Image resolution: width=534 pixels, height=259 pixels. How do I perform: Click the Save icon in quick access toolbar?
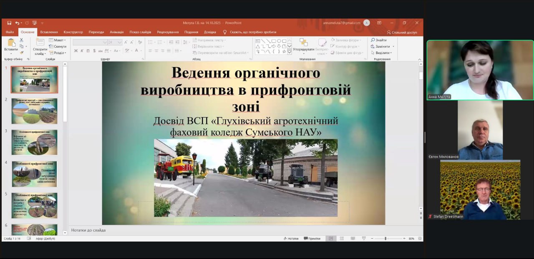[9, 23]
